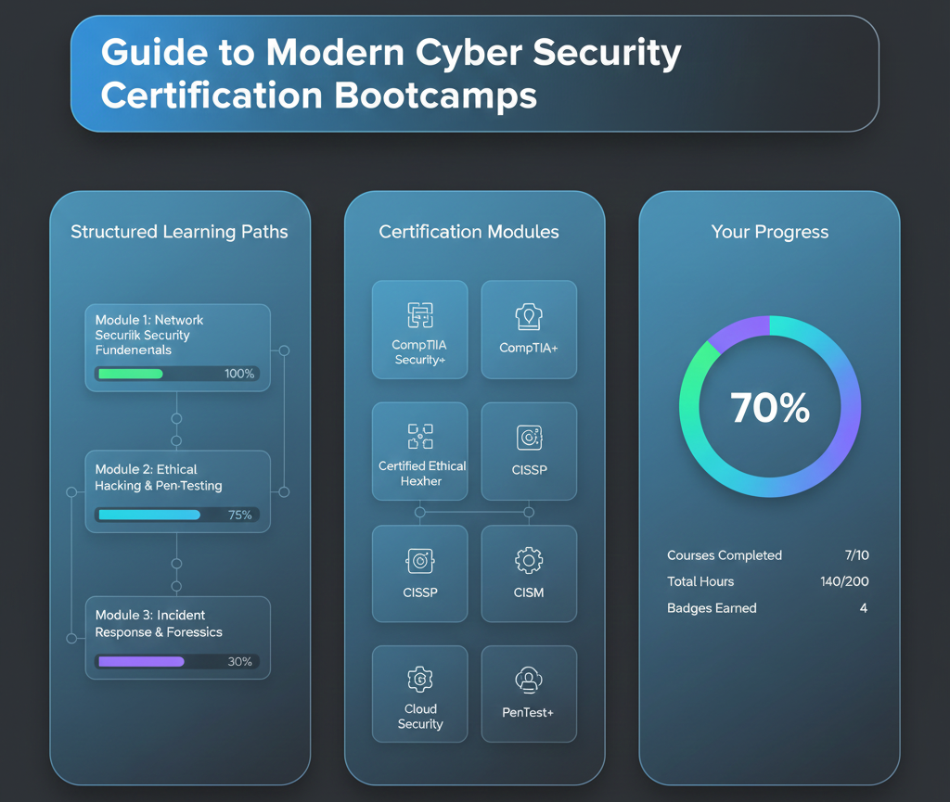The image size is (950, 802).
Task: Open the Cloud Security module icon
Action: (420, 680)
